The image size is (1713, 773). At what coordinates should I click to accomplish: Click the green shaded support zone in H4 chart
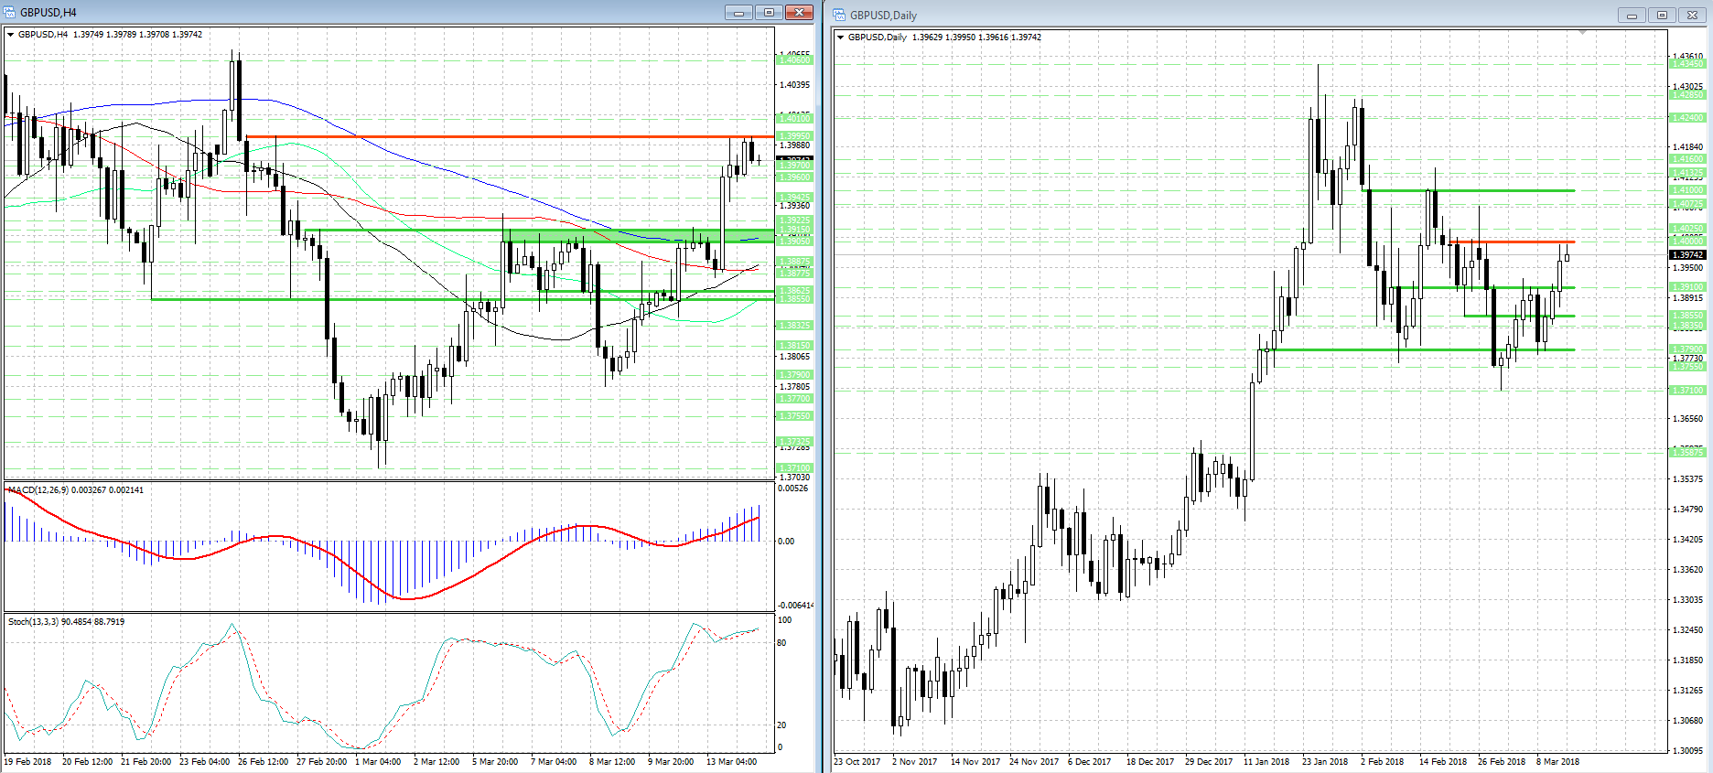(638, 236)
